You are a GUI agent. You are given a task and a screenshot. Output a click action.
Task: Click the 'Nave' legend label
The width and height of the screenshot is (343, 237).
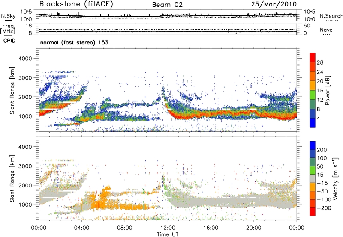[x=326, y=30]
